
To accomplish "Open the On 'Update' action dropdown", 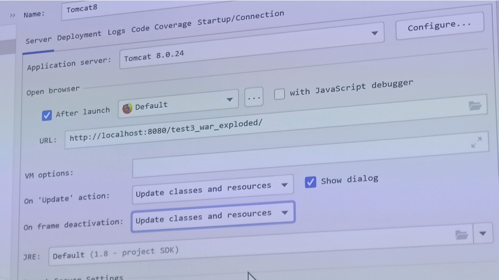I will coord(212,189).
